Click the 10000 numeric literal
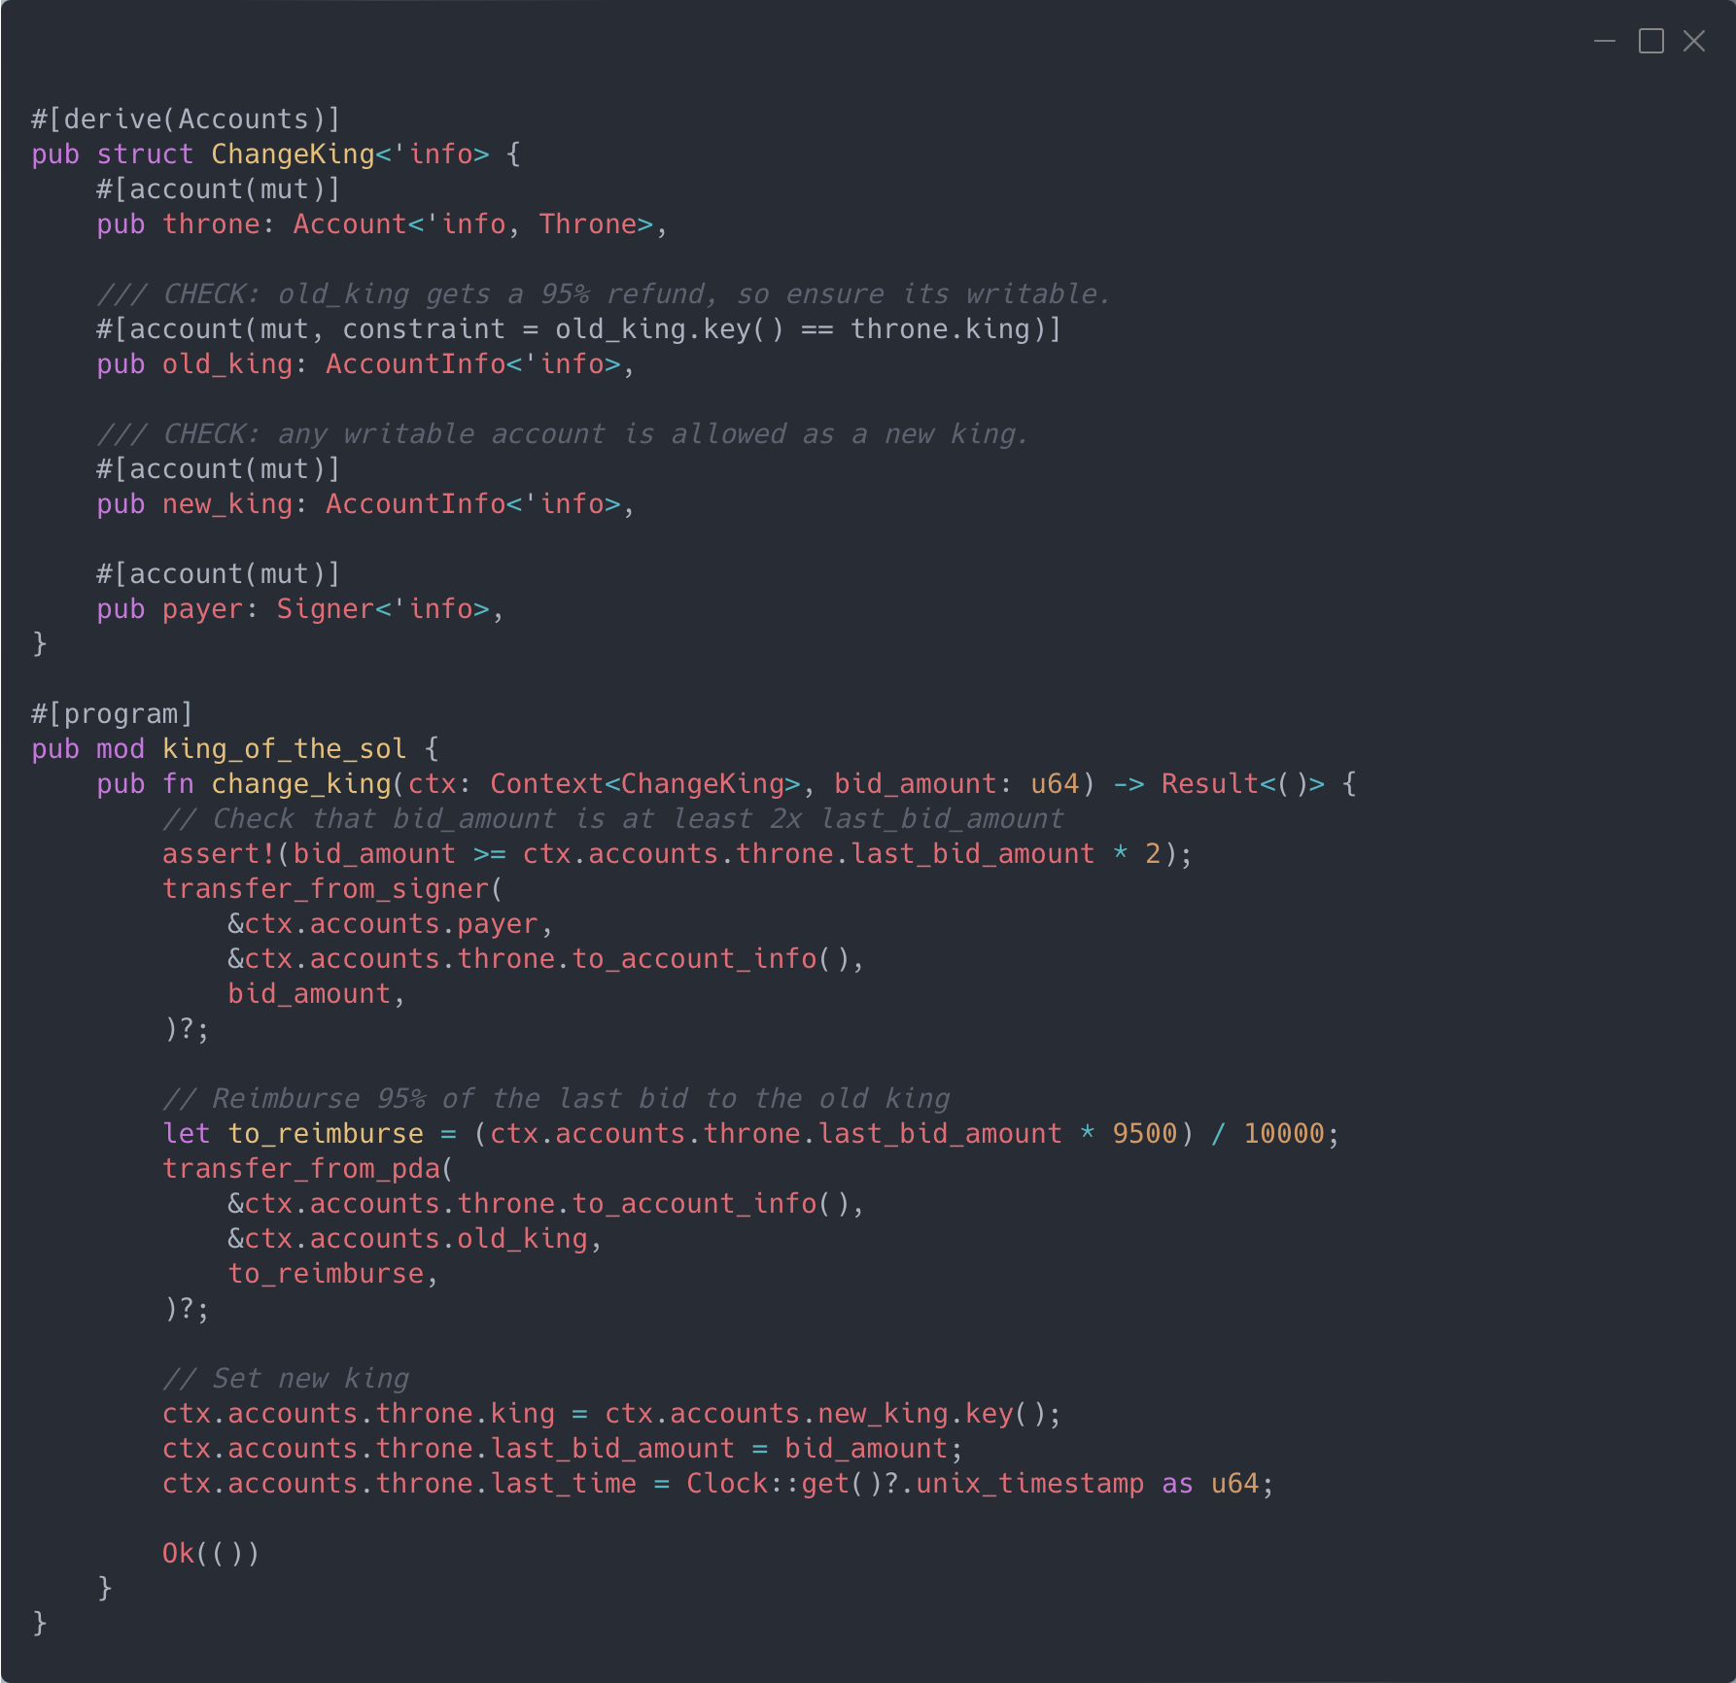1736x1683 pixels. click(x=1283, y=1134)
